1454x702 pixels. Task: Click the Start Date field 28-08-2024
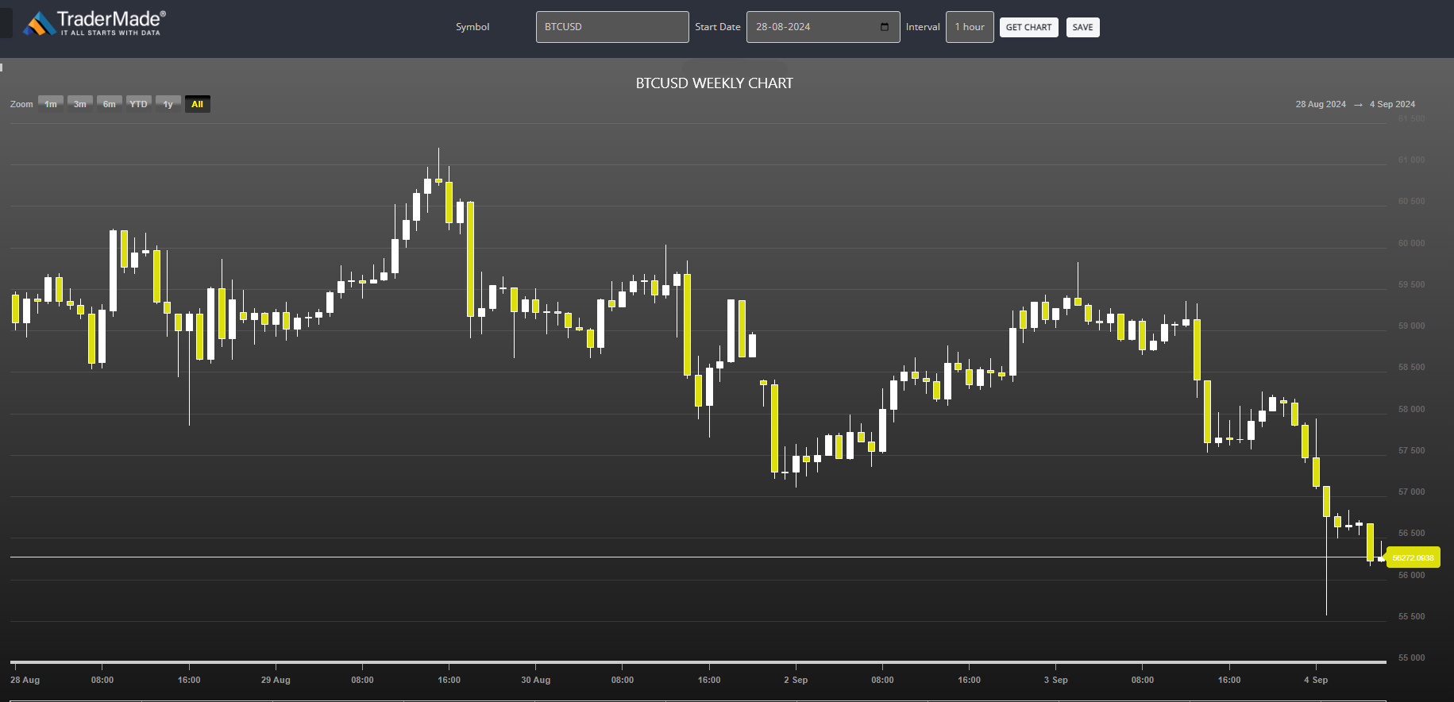(823, 27)
